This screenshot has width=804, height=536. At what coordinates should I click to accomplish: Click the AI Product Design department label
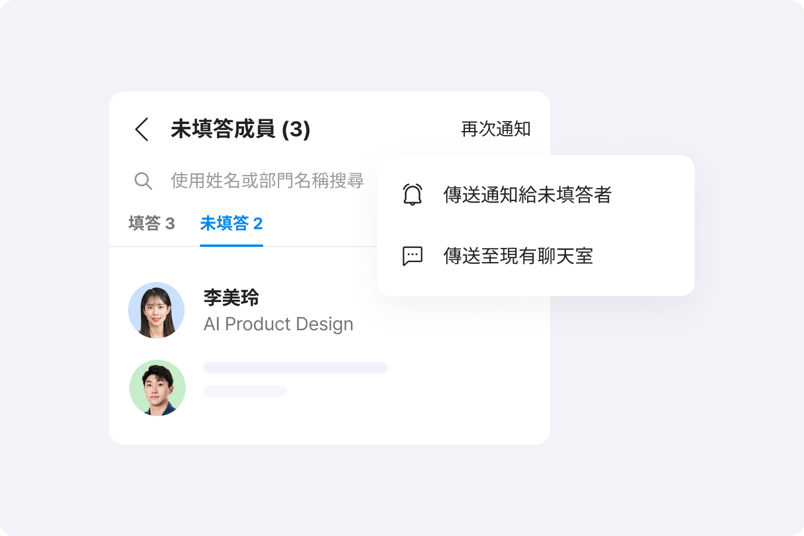(278, 324)
